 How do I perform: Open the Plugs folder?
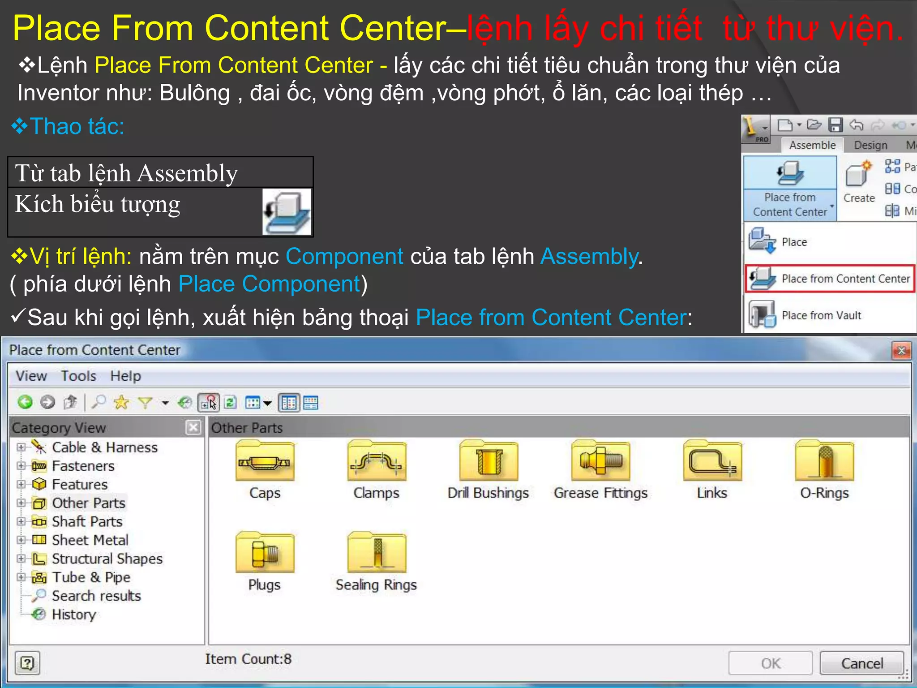point(265,562)
